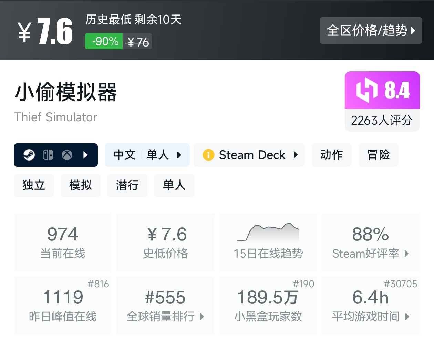Click the #816 rank label
Image resolution: width=434 pixels, height=340 pixels.
pos(98,284)
